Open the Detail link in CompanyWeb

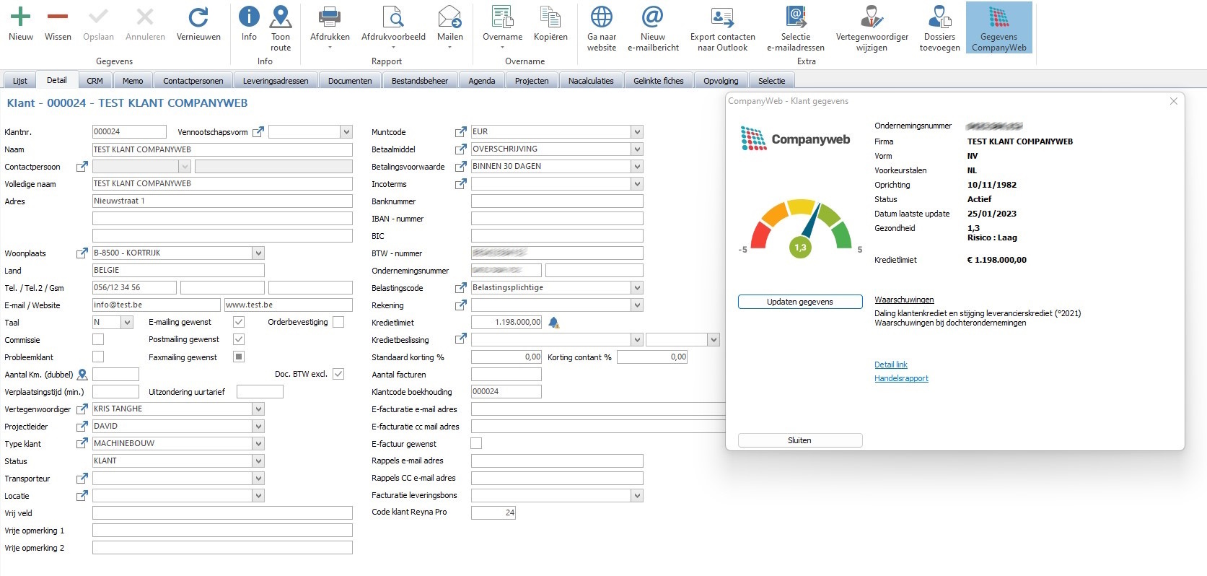(891, 365)
